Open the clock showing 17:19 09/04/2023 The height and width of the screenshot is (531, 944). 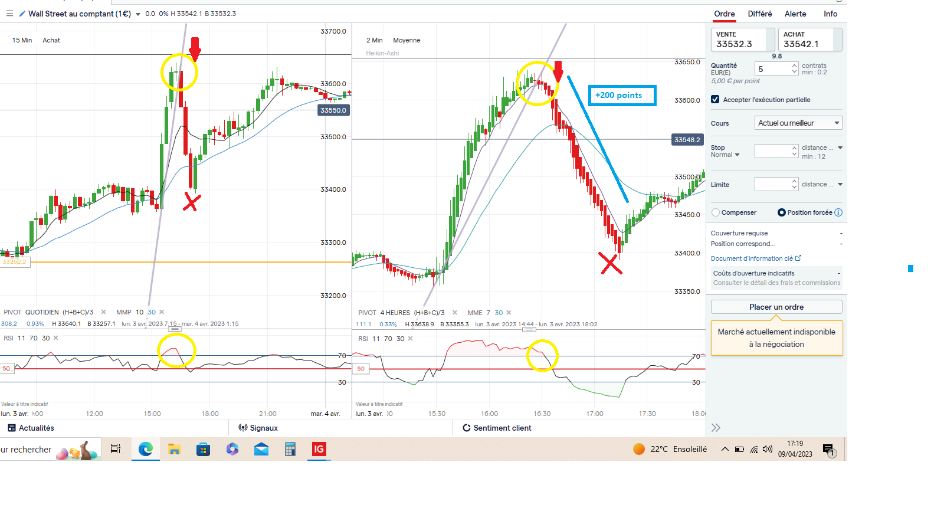[795, 449]
